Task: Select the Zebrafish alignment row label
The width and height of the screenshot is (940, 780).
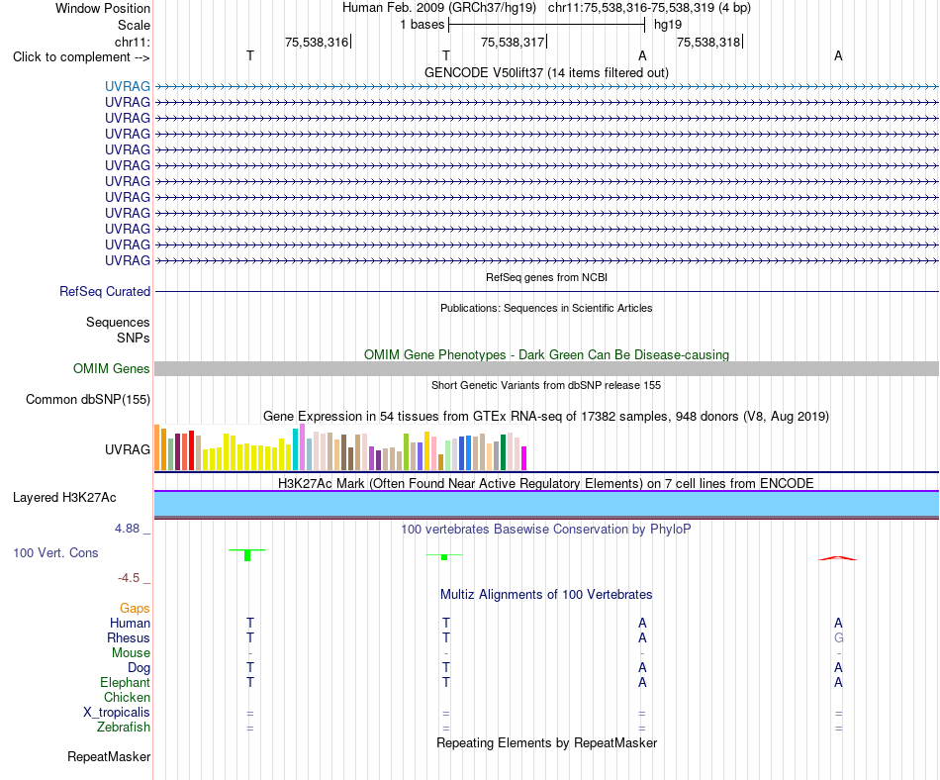Action: [124, 728]
